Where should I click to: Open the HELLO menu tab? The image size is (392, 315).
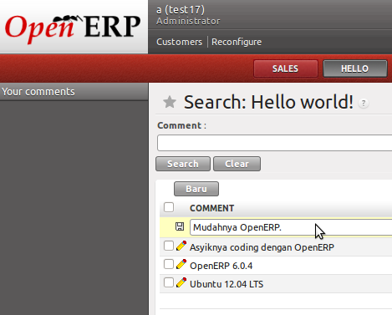pos(355,69)
